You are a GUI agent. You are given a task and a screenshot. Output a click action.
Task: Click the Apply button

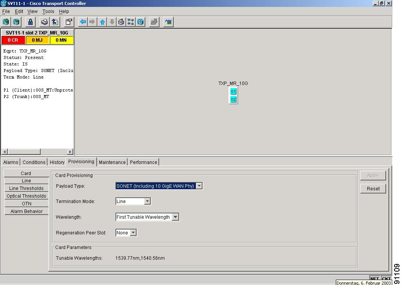[373, 175]
